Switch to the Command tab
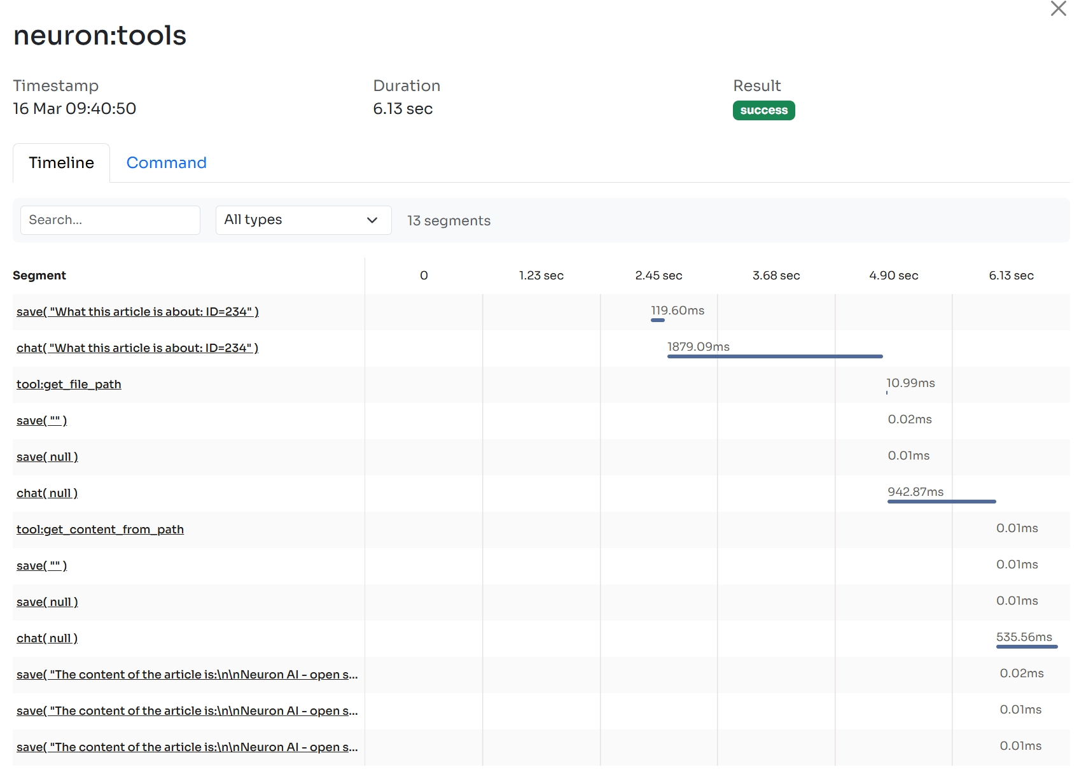Screen dimensions: 1079x774 point(166,163)
